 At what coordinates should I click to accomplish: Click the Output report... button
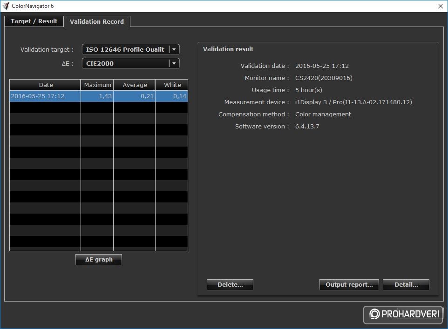click(349, 285)
